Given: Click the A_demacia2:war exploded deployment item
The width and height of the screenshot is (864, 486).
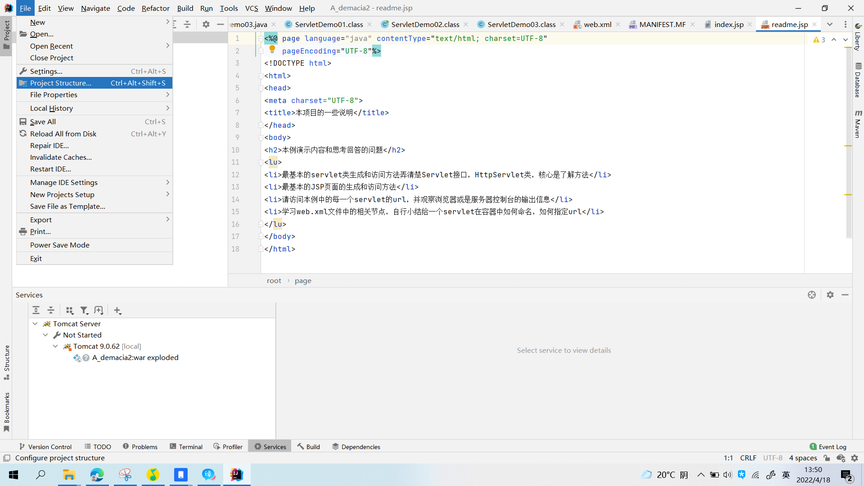Looking at the screenshot, I should point(135,357).
